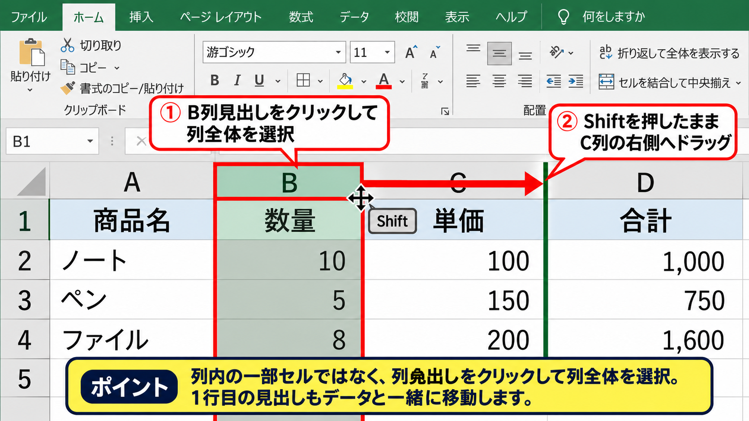Image resolution: width=749 pixels, height=421 pixels.
Task: Switch to the 数式 (Formulas) tab
Action: [x=301, y=17]
